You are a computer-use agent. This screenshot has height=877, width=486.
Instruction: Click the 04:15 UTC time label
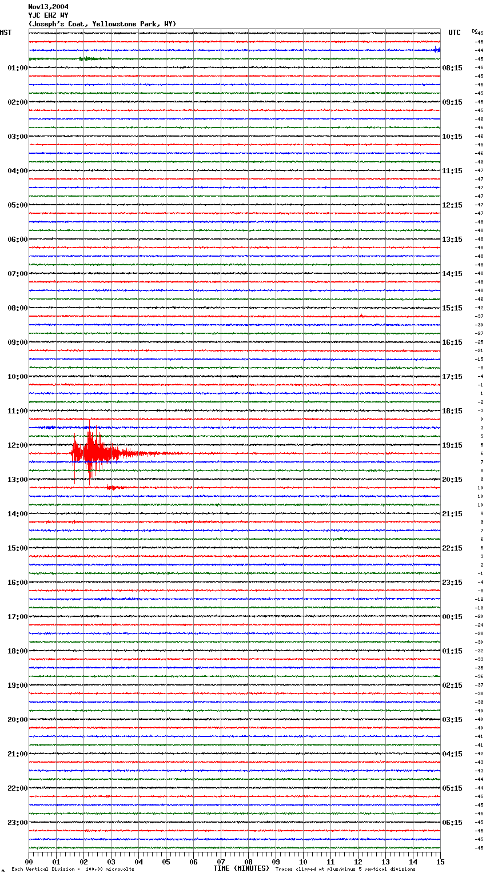pyautogui.click(x=452, y=754)
